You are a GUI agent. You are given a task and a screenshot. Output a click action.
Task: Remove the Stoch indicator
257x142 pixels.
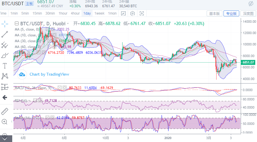52,118
